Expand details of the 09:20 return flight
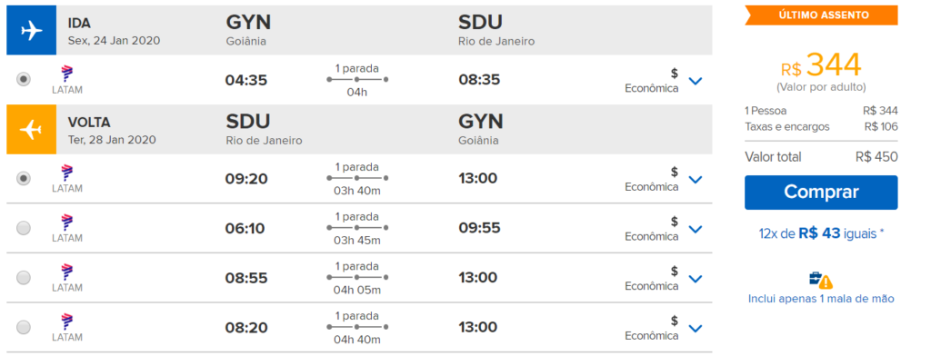The width and height of the screenshot is (931, 356). coord(696,180)
